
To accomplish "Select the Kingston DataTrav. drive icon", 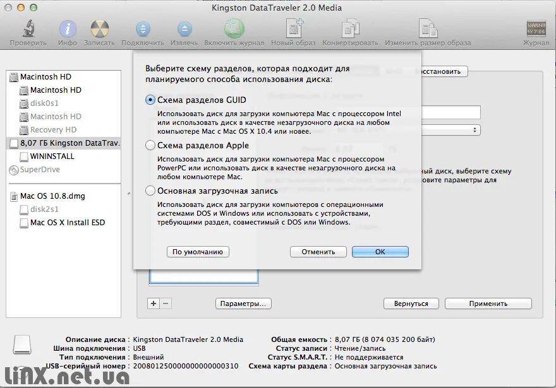I will (14, 143).
